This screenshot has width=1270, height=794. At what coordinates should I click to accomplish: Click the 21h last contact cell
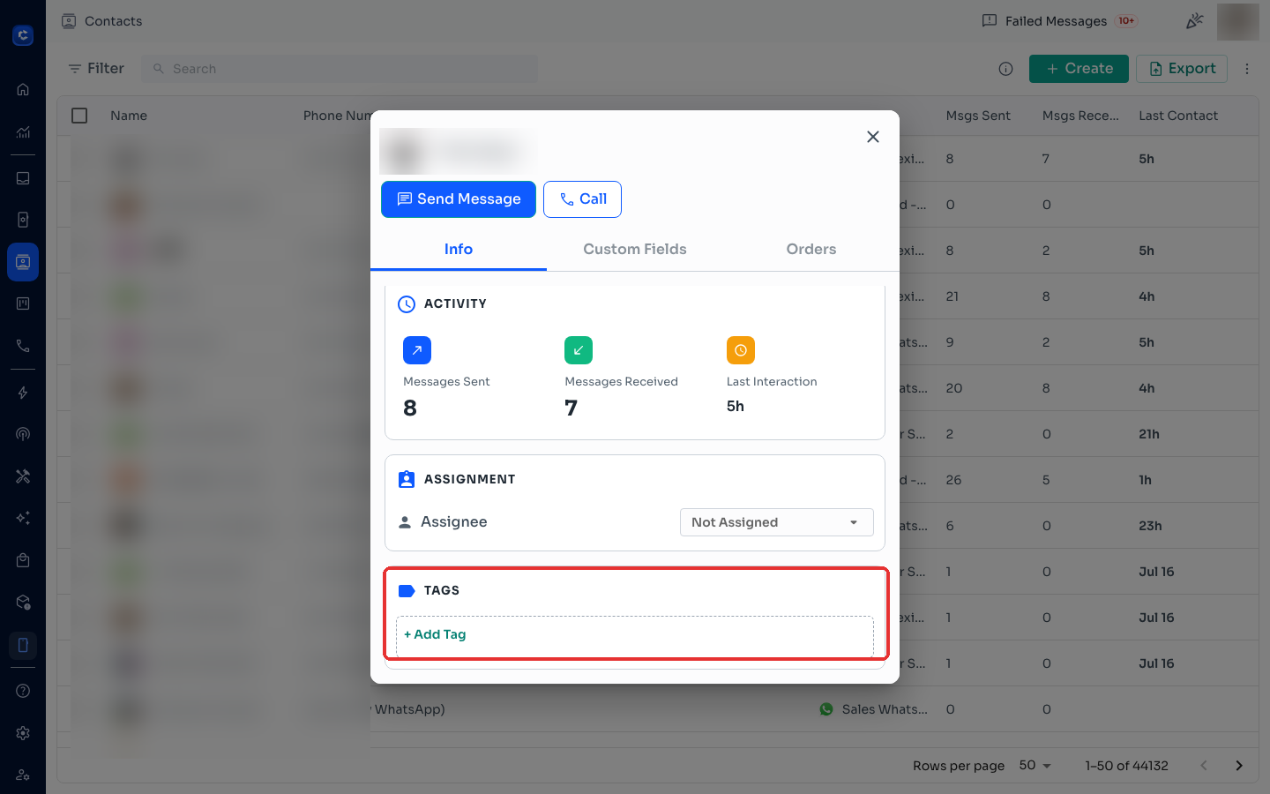(1149, 434)
